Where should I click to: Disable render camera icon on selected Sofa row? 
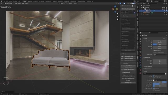point(166,11)
